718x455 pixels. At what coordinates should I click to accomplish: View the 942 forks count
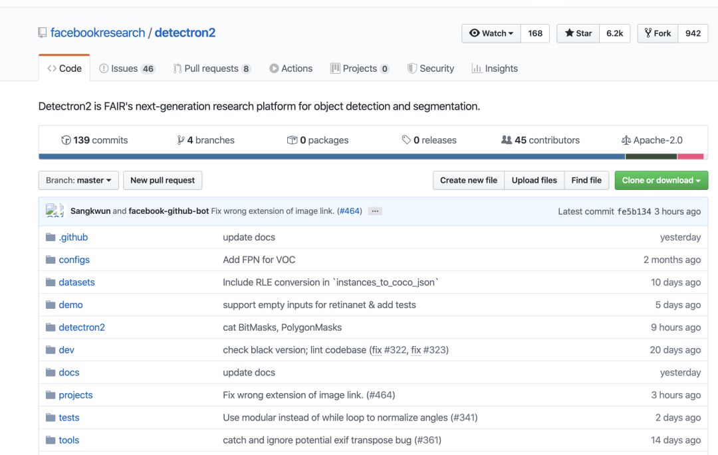point(693,33)
